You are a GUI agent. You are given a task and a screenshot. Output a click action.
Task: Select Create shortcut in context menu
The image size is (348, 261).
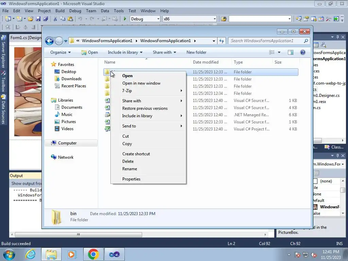(148, 154)
